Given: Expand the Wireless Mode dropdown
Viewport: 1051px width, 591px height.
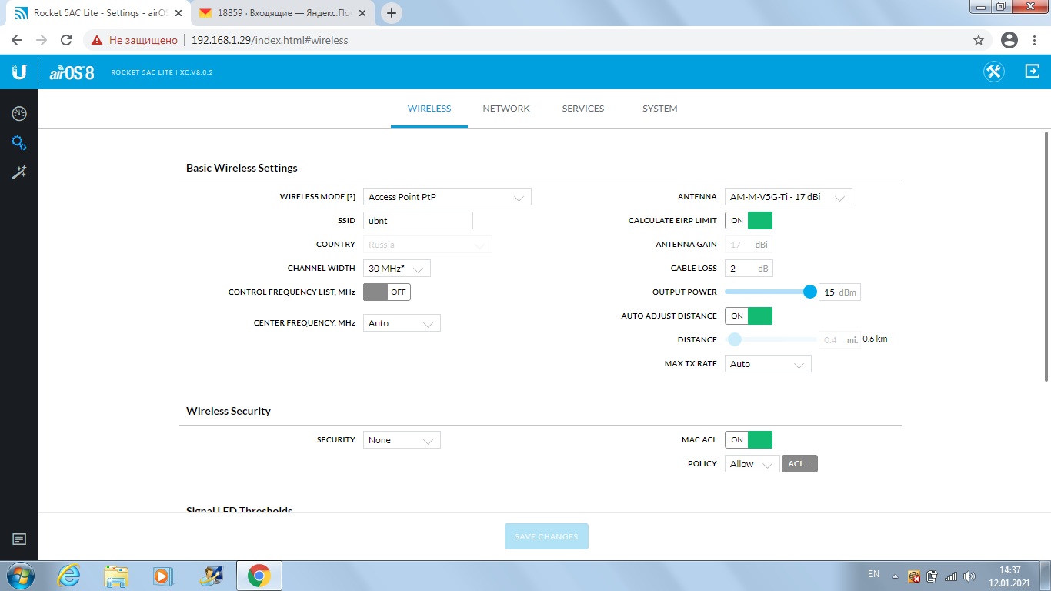Looking at the screenshot, I should tap(447, 197).
